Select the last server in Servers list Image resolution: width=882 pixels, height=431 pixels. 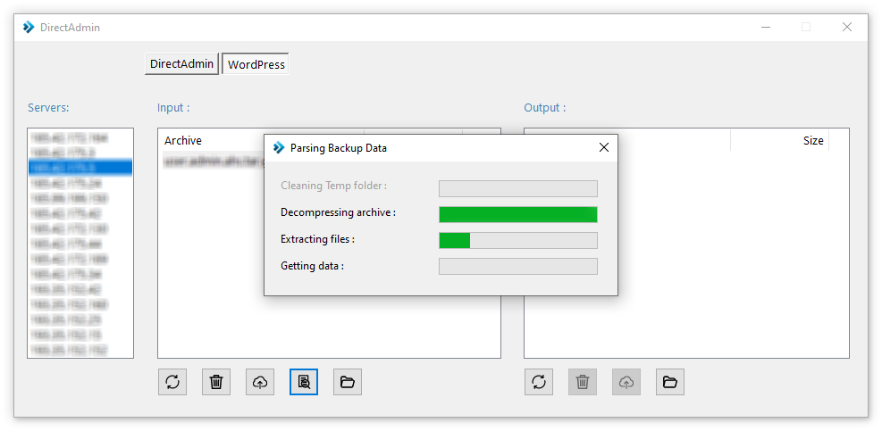click(x=80, y=350)
